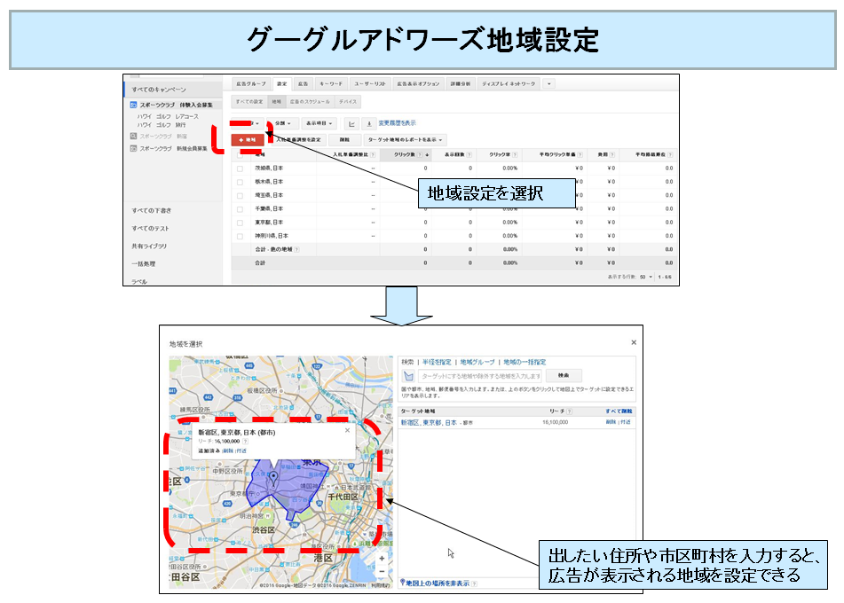Close the 新宿区 map info popup
The height and width of the screenshot is (603, 844).
(347, 430)
